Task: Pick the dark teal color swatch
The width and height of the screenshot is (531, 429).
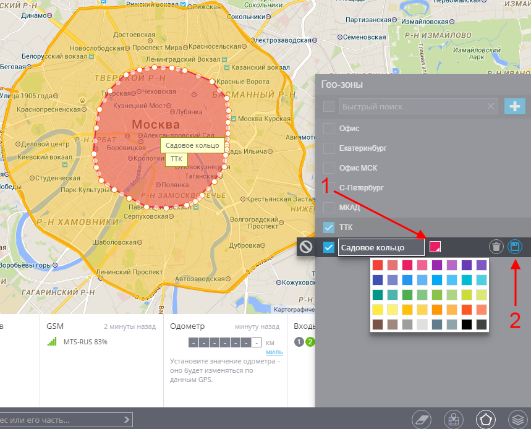Action: tap(377, 295)
